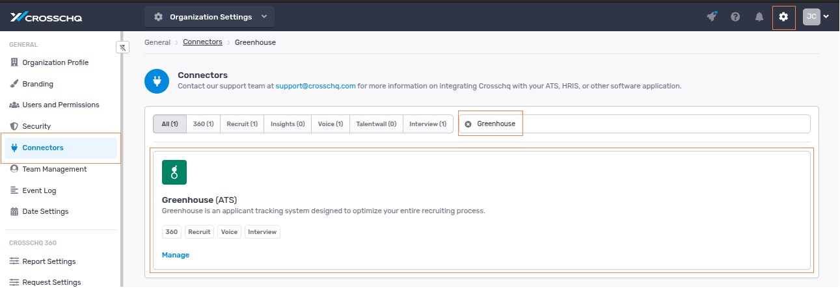Select the 360 (1) filter tab
This screenshot has width=840, height=288.
(203, 124)
